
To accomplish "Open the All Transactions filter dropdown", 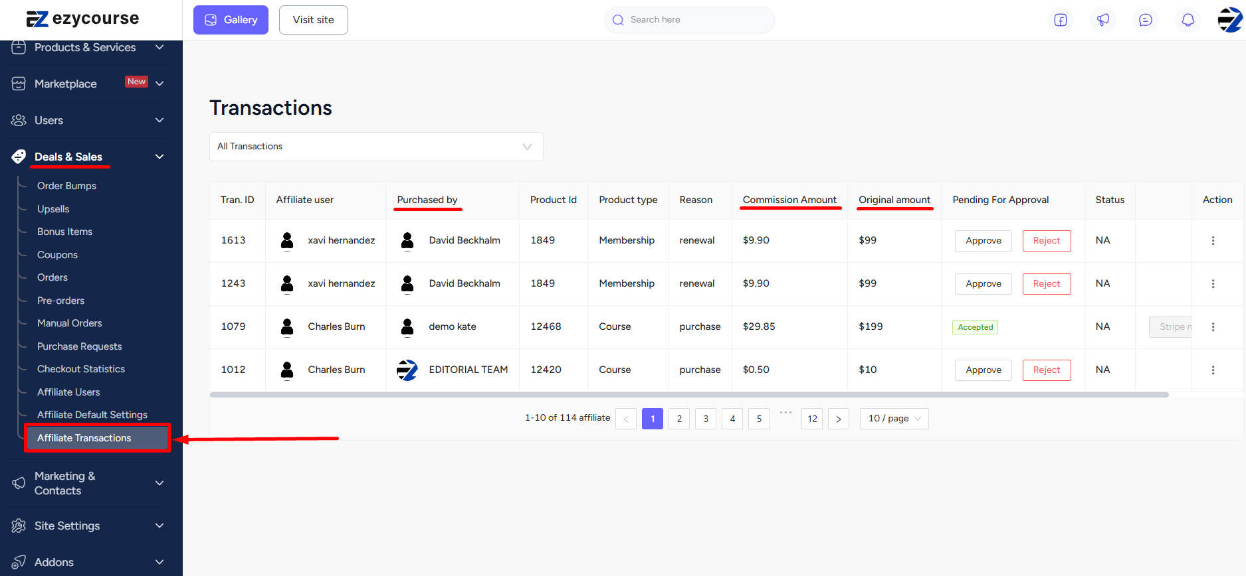I will pyautogui.click(x=376, y=147).
